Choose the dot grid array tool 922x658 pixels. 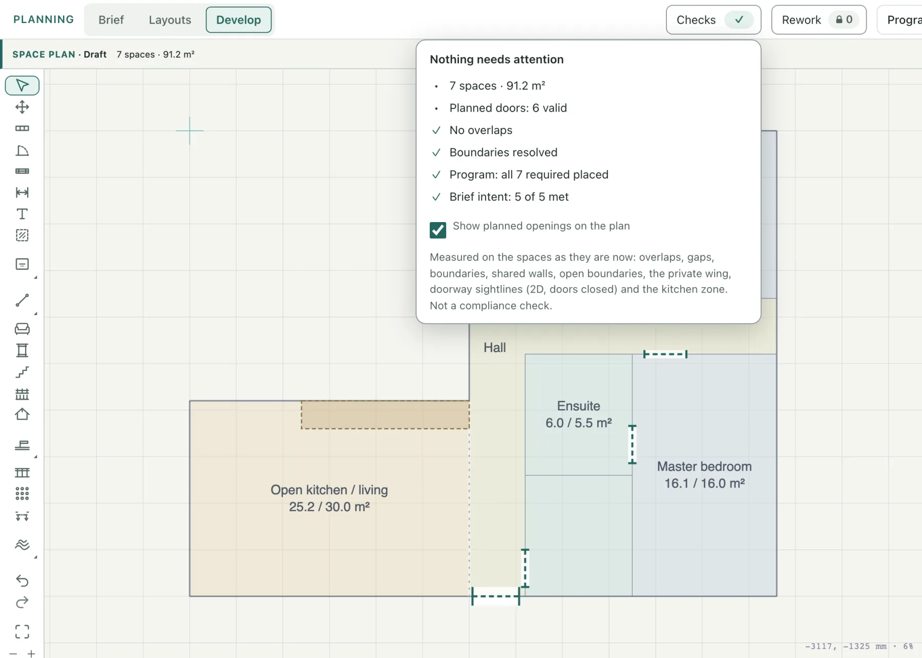pyautogui.click(x=22, y=494)
